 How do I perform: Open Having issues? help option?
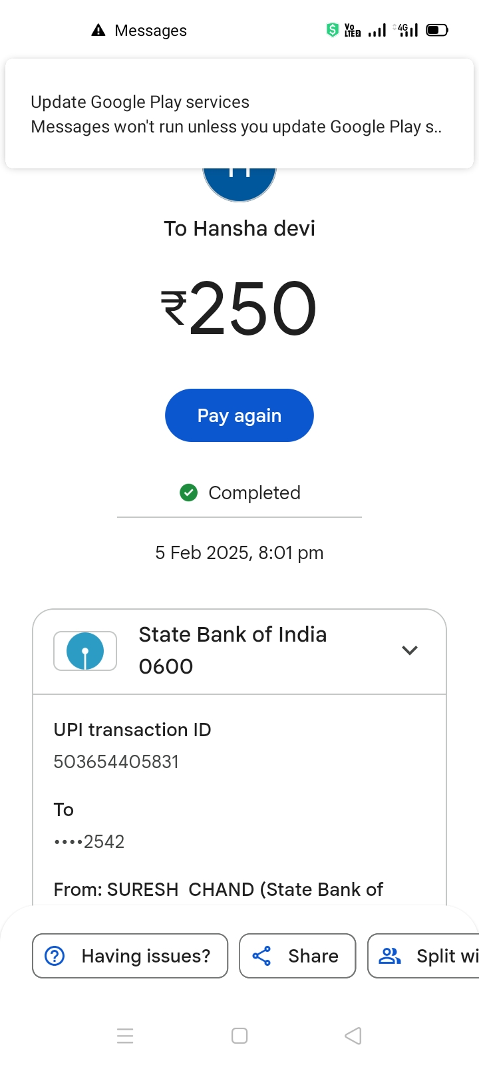tap(130, 956)
